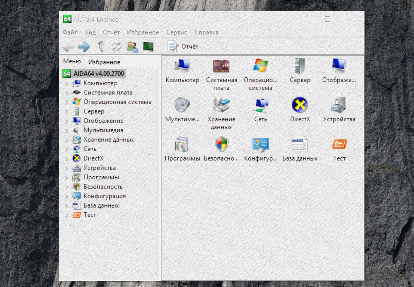Switch to the Избранное sidebar tab
Viewport: 414px width, 287px height.
104,62
